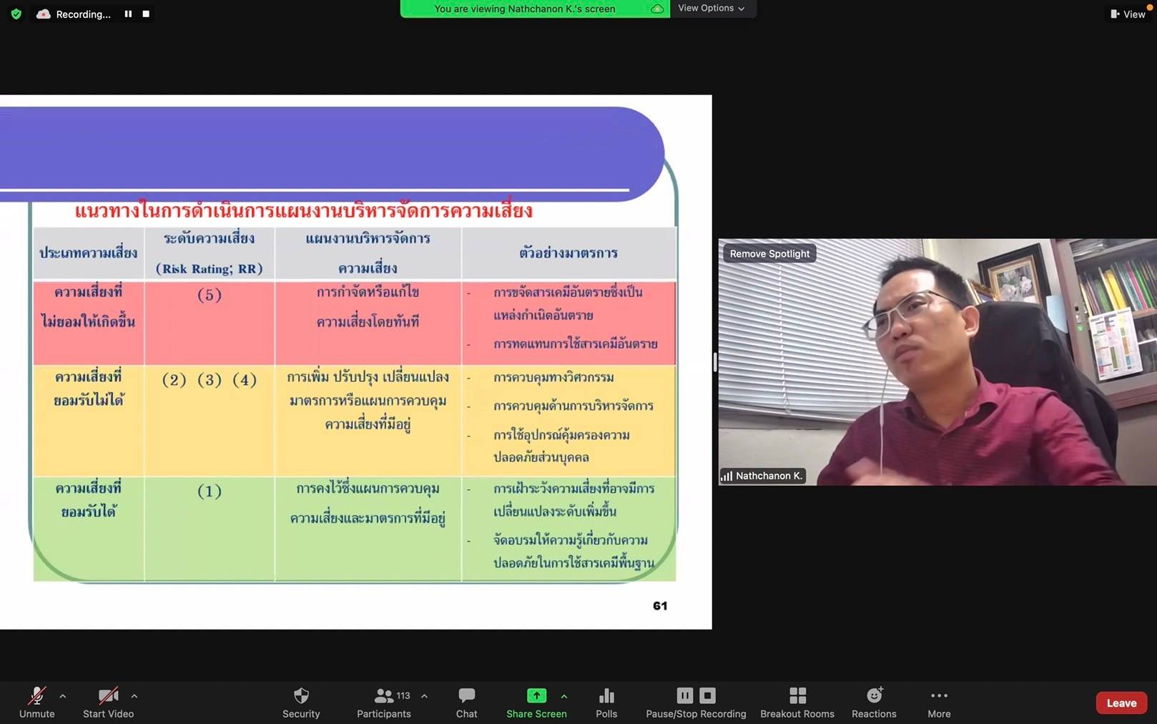
Task: Open Breakout Rooms
Action: point(797,695)
